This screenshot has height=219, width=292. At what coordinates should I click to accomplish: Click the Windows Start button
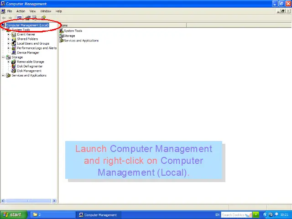pyautogui.click(x=12, y=214)
